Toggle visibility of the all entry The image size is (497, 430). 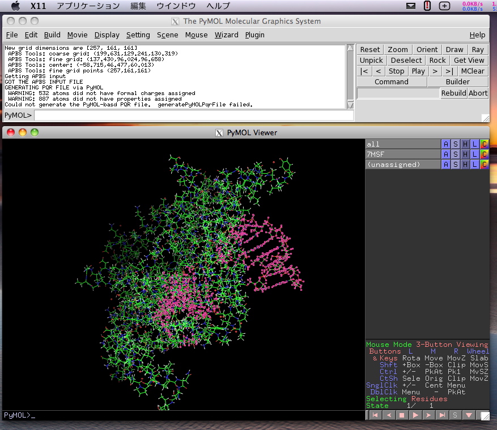(403, 144)
